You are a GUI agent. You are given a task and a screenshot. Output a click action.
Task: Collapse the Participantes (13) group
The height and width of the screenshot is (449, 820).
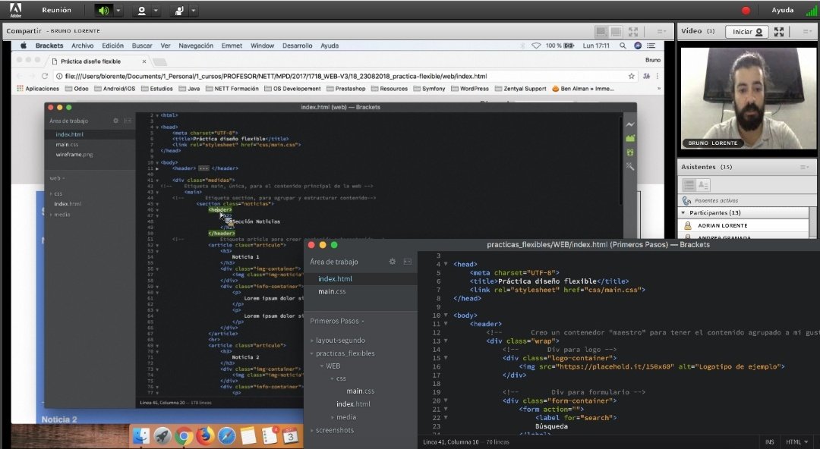pyautogui.click(x=683, y=212)
